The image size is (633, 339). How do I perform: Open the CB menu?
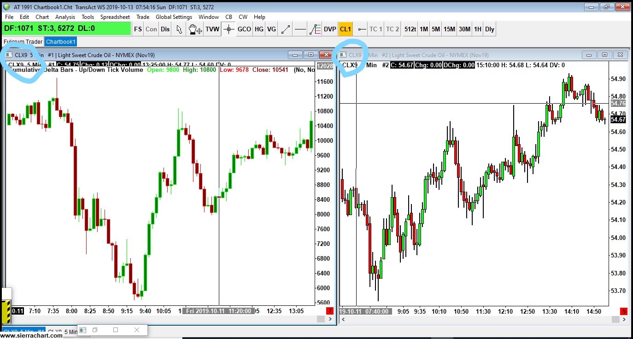click(x=229, y=17)
